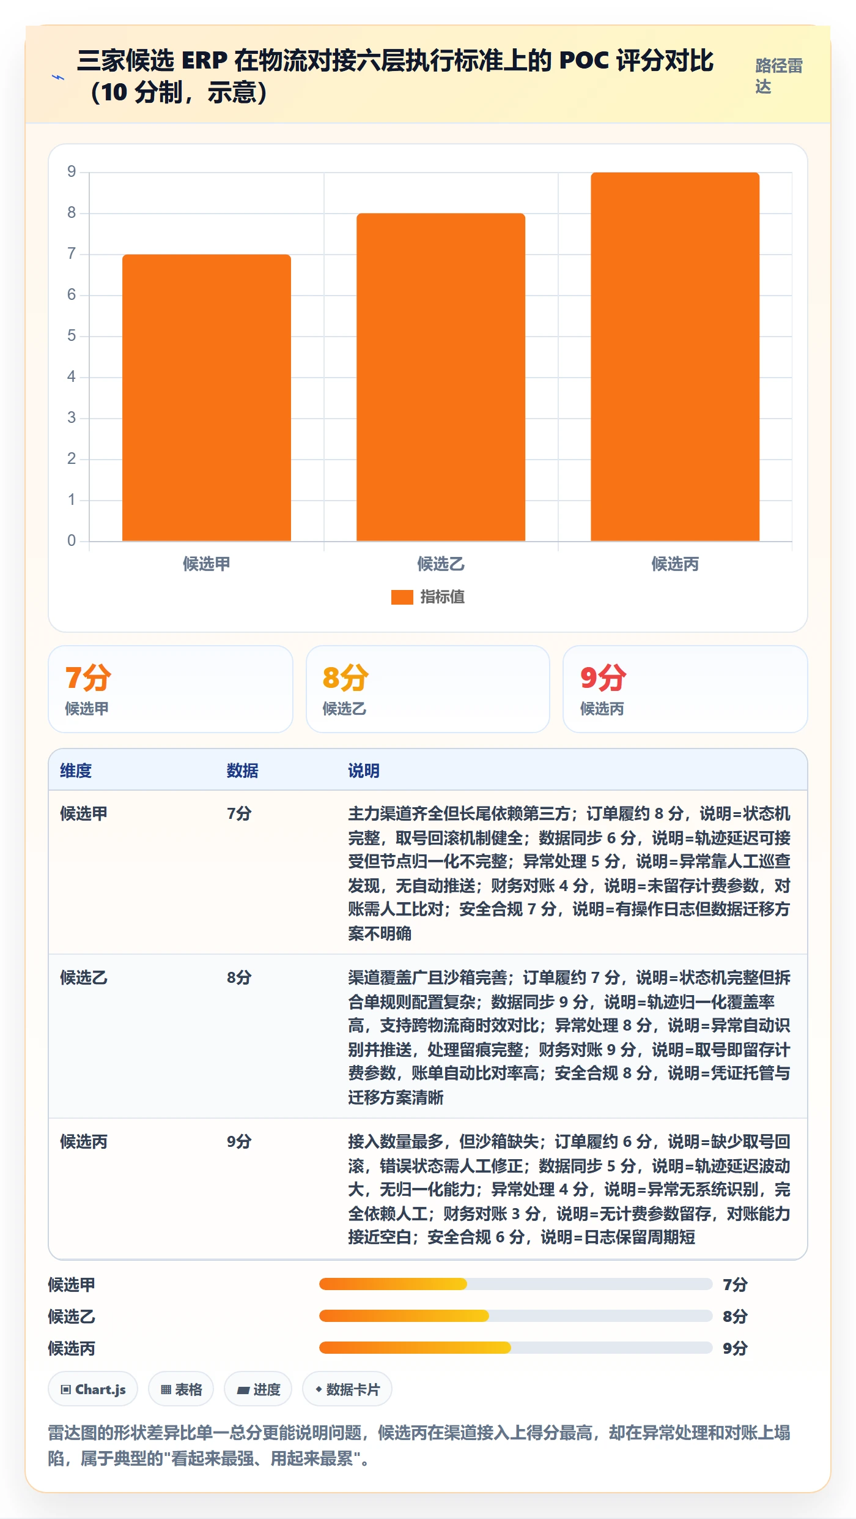This screenshot has width=856, height=1519.
Task: Select the 候选乙 cell in the table
Action: (x=84, y=977)
